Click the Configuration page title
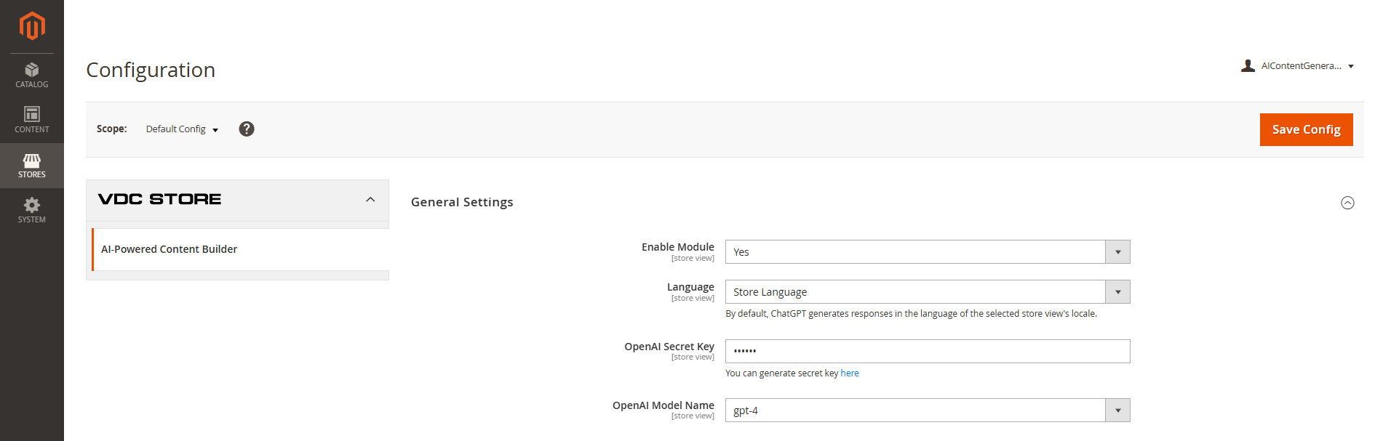The height and width of the screenshot is (441, 1383). pos(151,70)
